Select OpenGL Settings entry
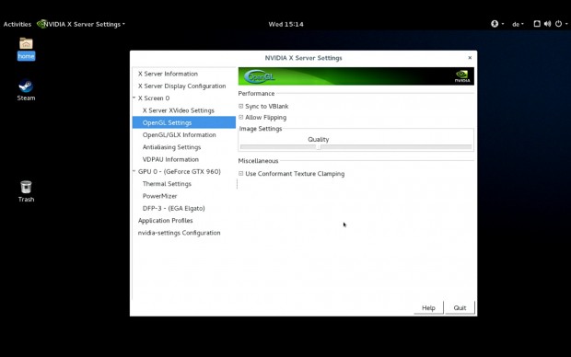 click(184, 122)
